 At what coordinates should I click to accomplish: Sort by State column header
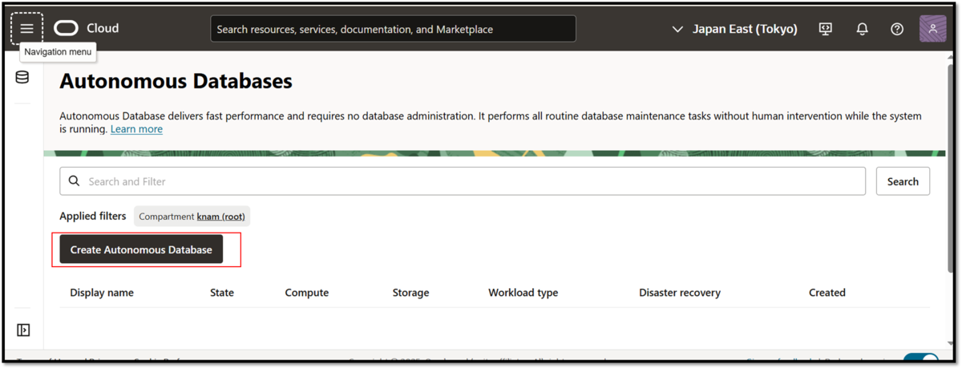point(222,293)
